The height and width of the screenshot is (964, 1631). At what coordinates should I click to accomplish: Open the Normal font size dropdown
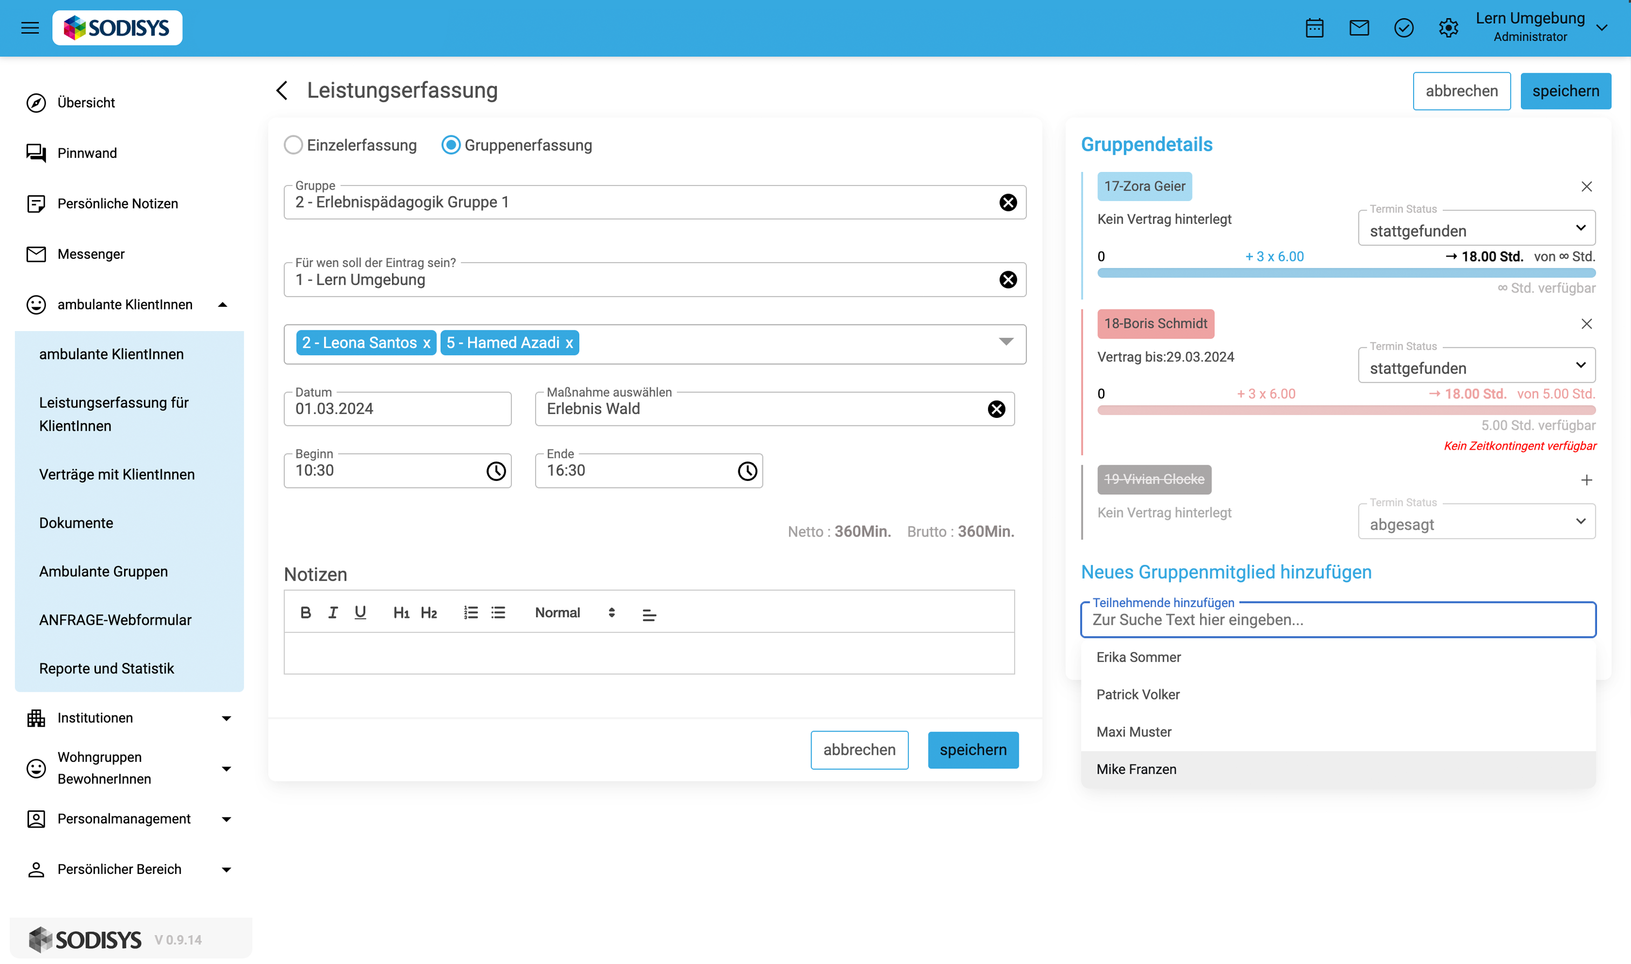pyautogui.click(x=575, y=612)
